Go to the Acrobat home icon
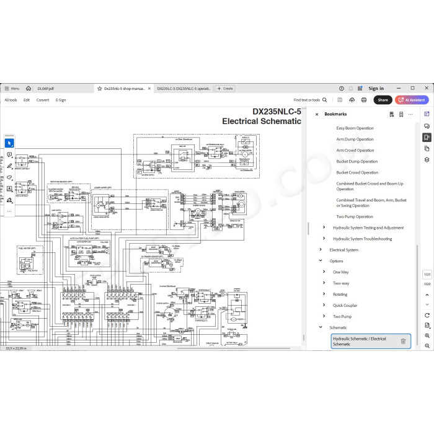The width and height of the screenshot is (434, 434). [x=29, y=89]
